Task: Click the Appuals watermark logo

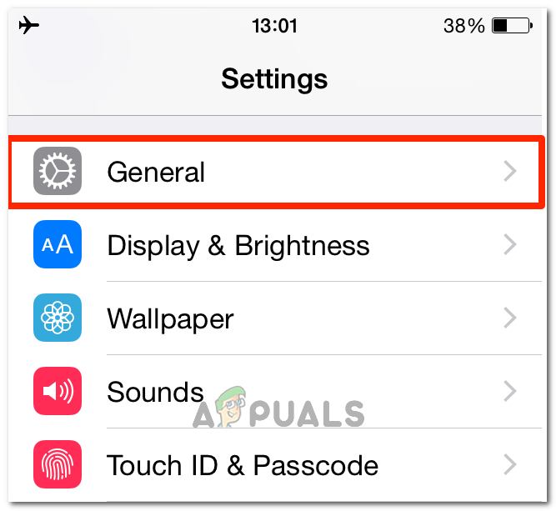Action: pos(278,408)
